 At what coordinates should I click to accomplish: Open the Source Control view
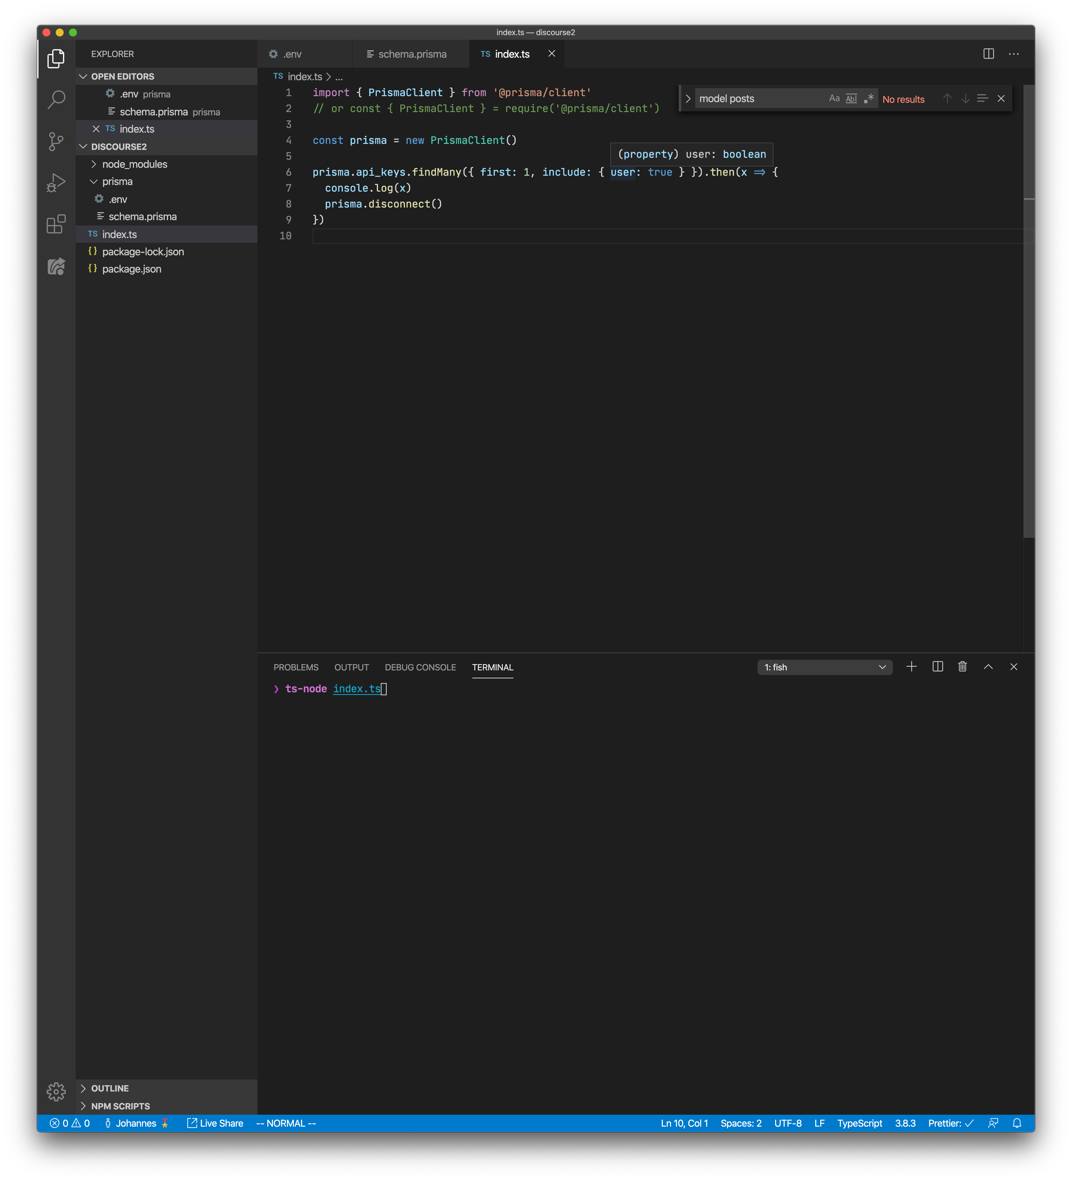(x=56, y=141)
